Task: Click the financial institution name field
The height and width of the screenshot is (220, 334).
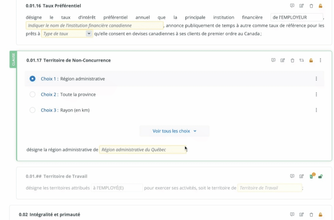Action: (x=95, y=25)
